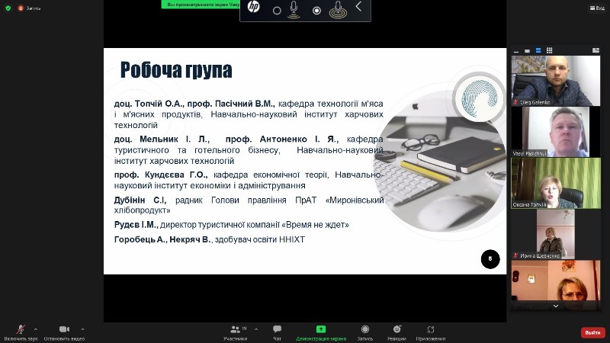This screenshot has width=610, height=343.
Task: Expand audio options arrow next to microphone
Action: [x=36, y=329]
